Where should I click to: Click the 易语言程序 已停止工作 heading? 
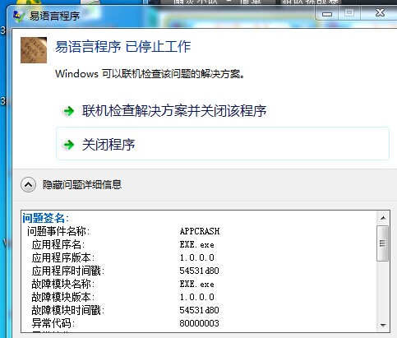point(122,47)
